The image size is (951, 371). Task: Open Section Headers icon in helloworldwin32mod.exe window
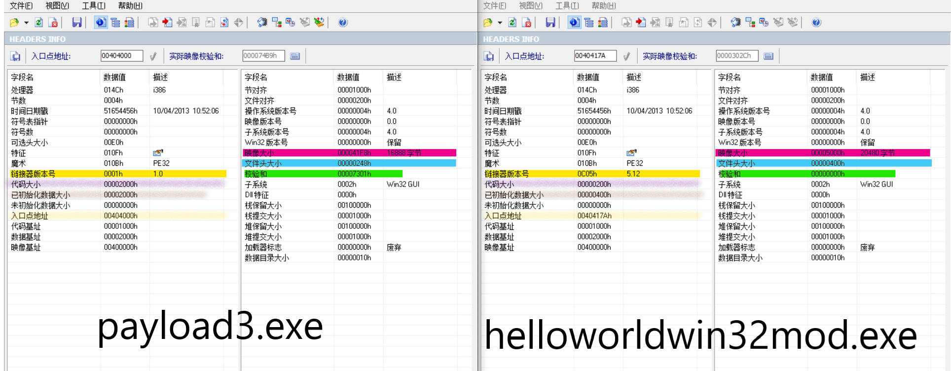click(603, 22)
